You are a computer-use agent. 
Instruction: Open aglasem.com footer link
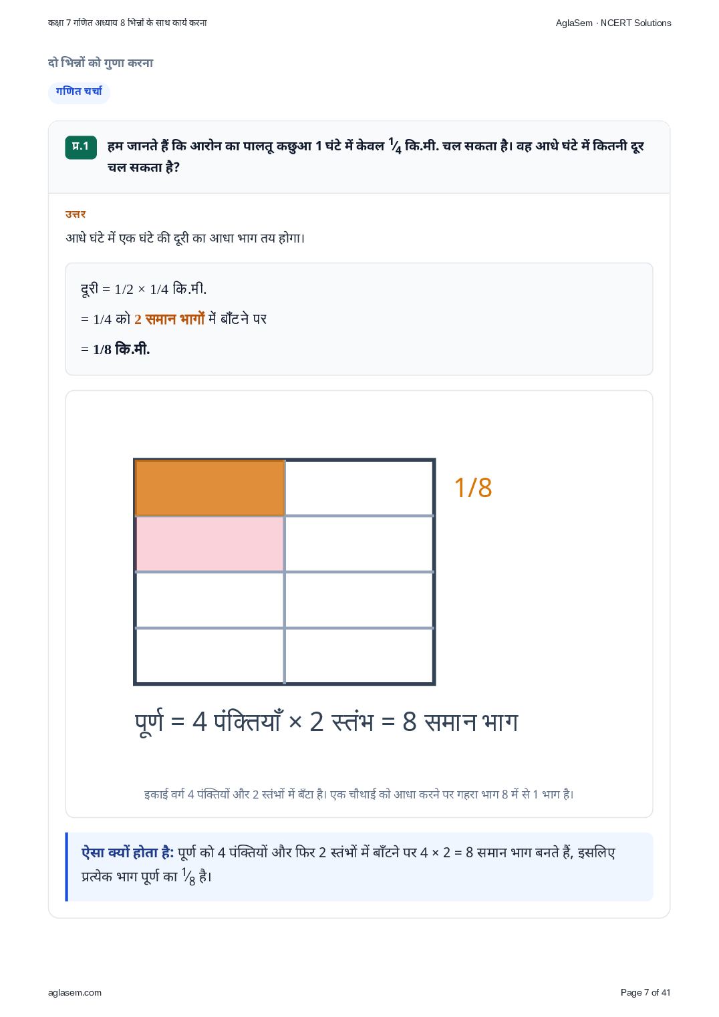click(75, 992)
